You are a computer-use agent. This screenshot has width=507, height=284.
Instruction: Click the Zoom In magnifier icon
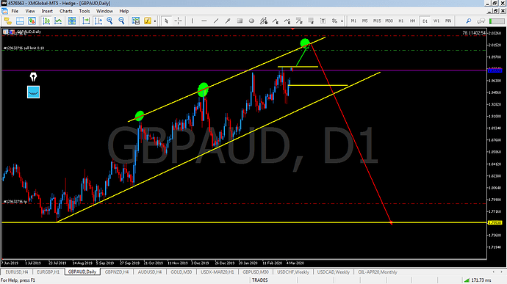(x=110, y=21)
